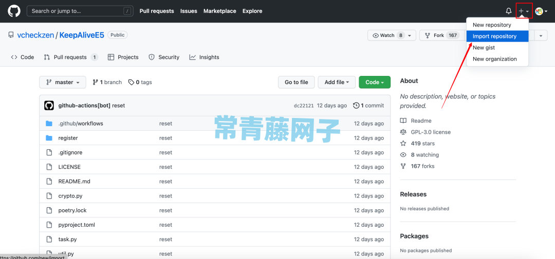This screenshot has width=555, height=259.
Task: Click the Go to file button
Action: pos(297,83)
